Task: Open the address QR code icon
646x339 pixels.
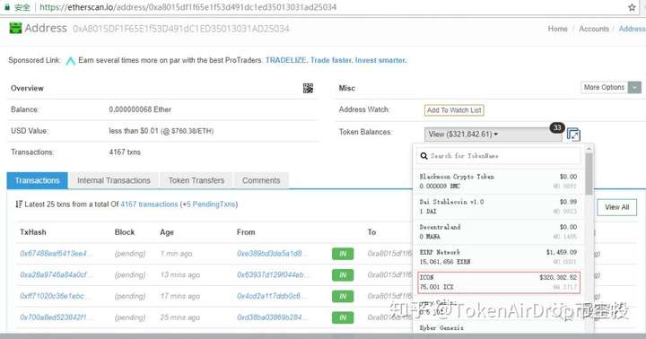Action: [x=308, y=88]
